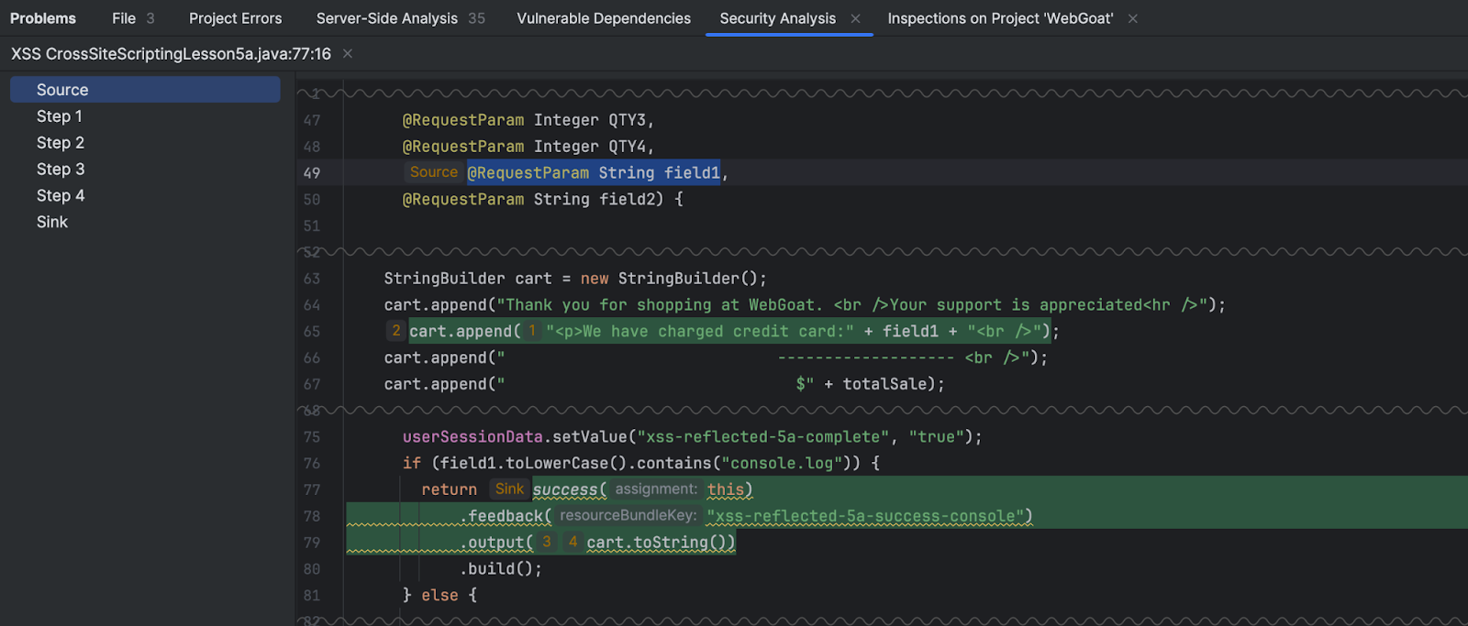Click '@RequestParam String field2' on line 50

(528, 199)
